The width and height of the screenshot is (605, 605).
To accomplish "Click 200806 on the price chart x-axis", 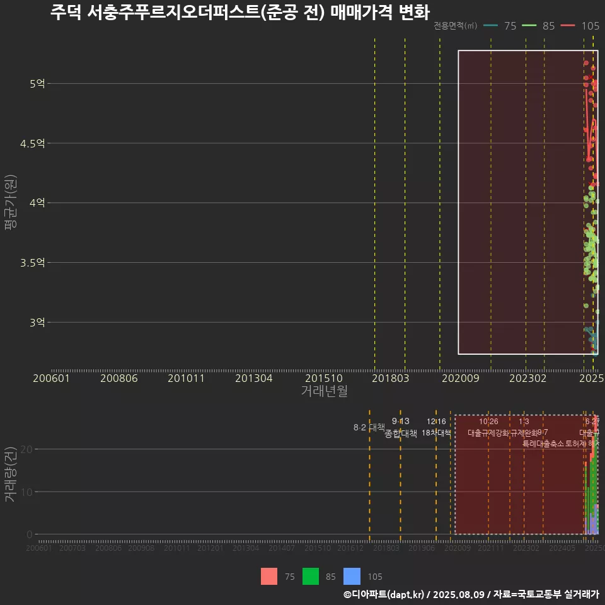I will pyautogui.click(x=119, y=378).
